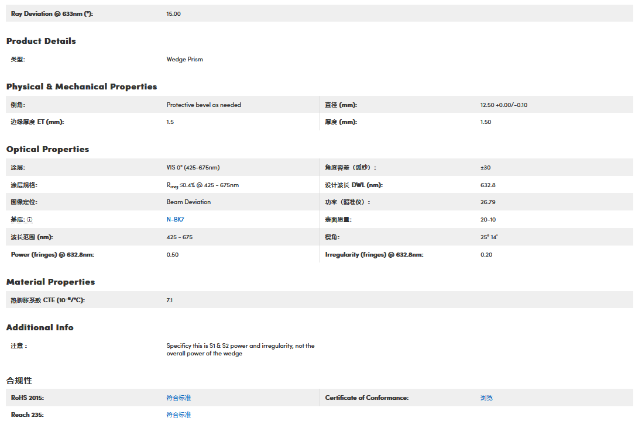The height and width of the screenshot is (432, 635).
Task: Click 浏览 for Certificate of Conformance
Action: click(x=486, y=398)
